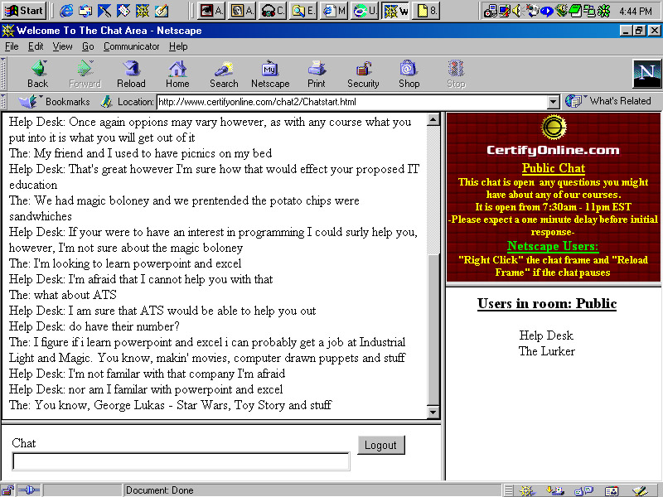The height and width of the screenshot is (497, 663).
Task: Click the Location URL address field
Action: tap(352, 102)
